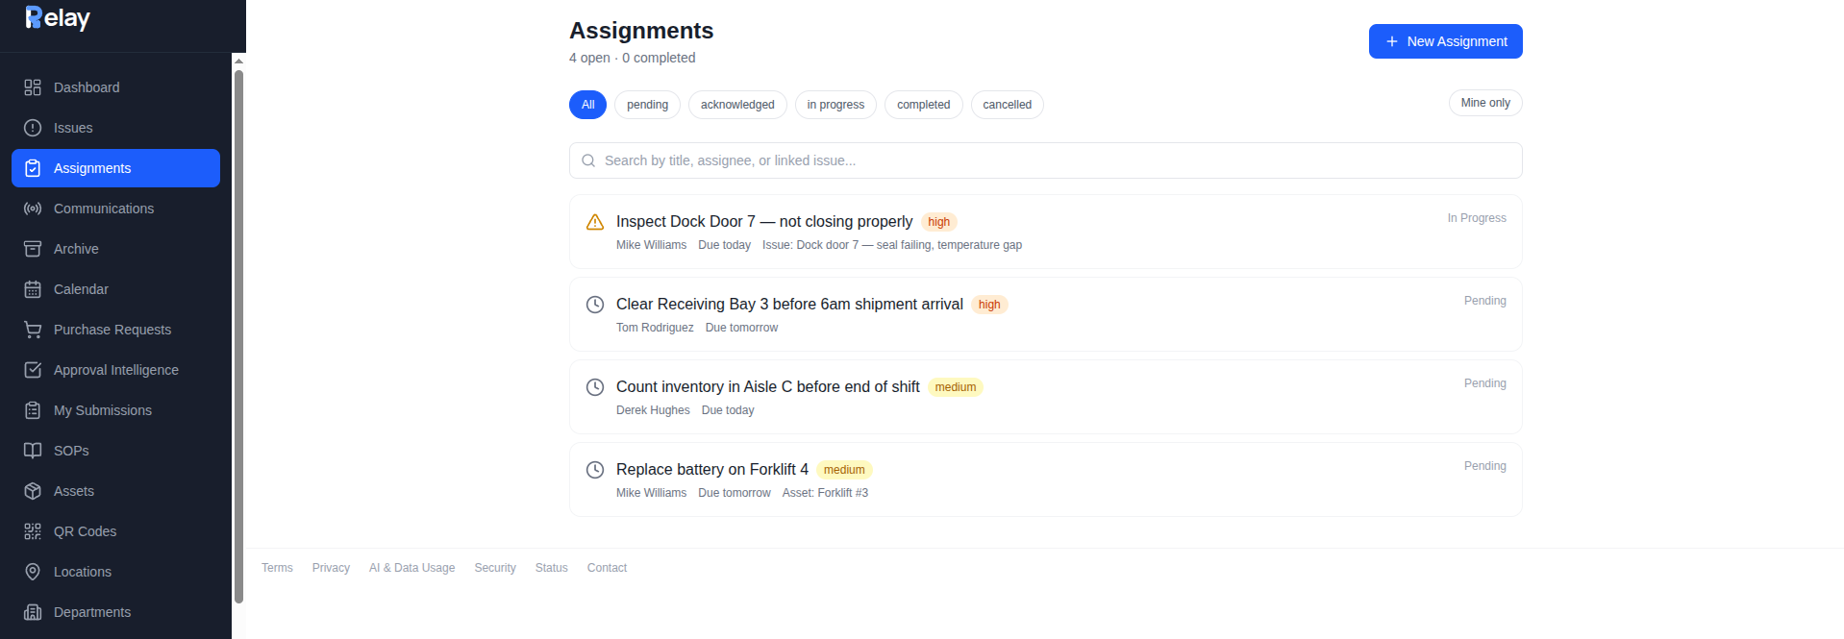
Task: Open My Submissions page
Action: pos(115,410)
